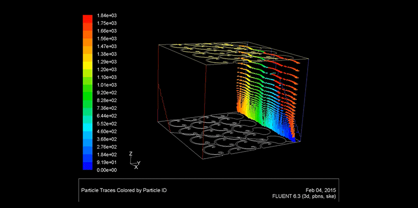Pick the yellow legend band near 1.29e+03
Screen dimensions: 418x208
click(x=88, y=62)
